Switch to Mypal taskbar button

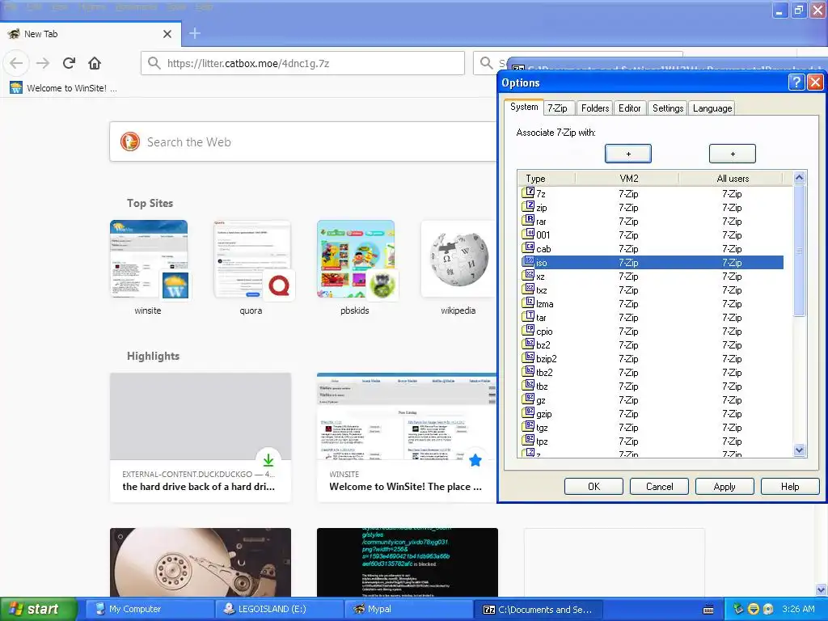[x=408, y=609]
